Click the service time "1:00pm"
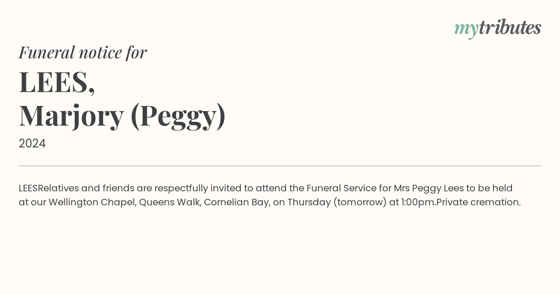560x294 pixels. point(418,203)
